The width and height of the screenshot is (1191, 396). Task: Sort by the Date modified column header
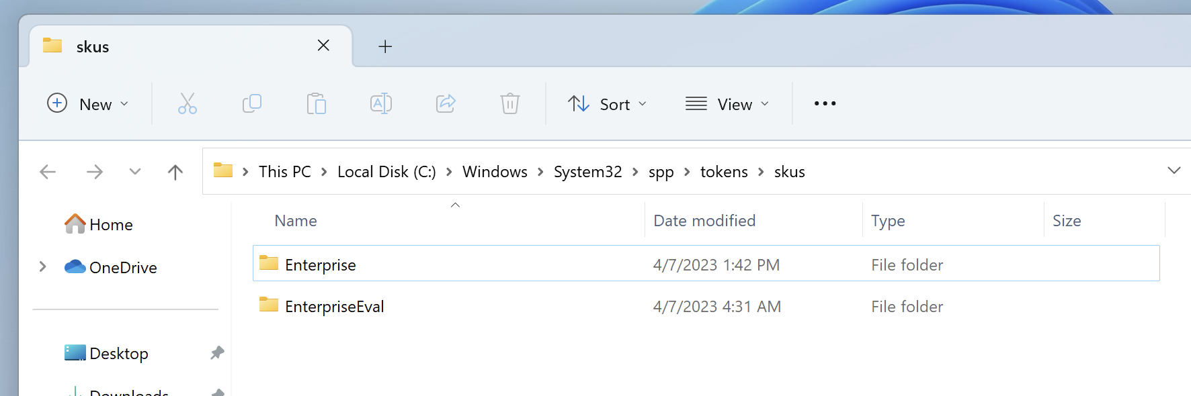click(x=704, y=221)
